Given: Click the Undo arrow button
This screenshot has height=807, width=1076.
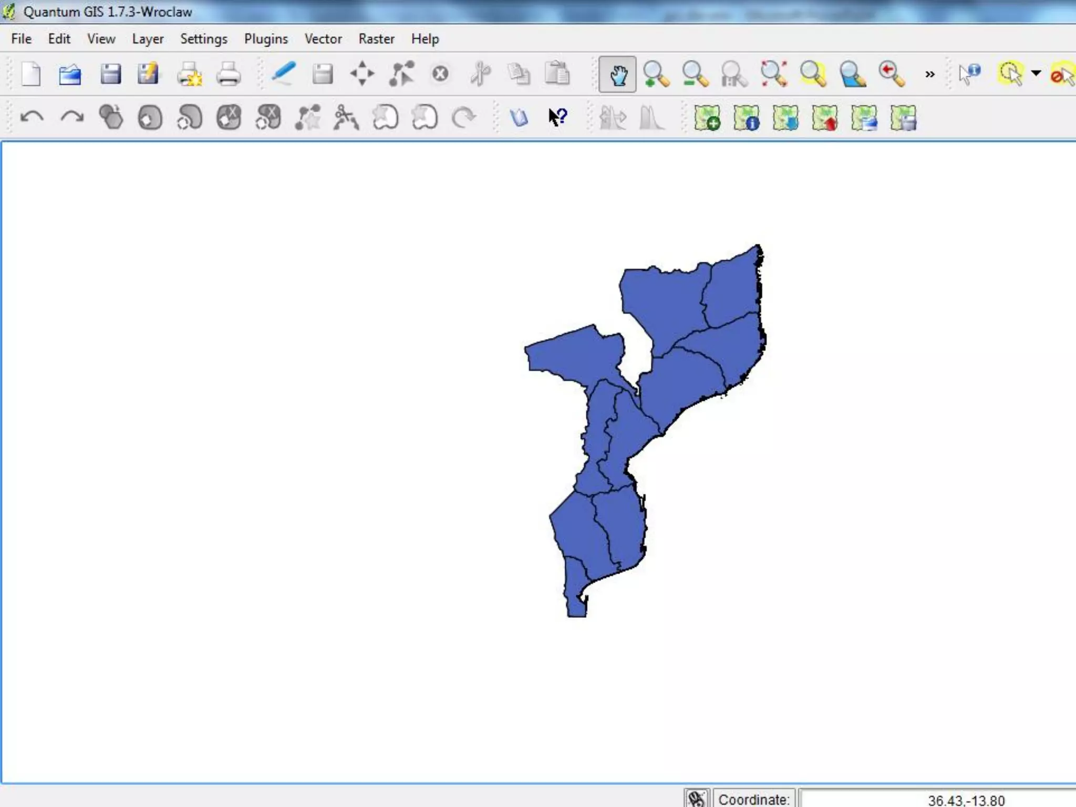Looking at the screenshot, I should 32,117.
